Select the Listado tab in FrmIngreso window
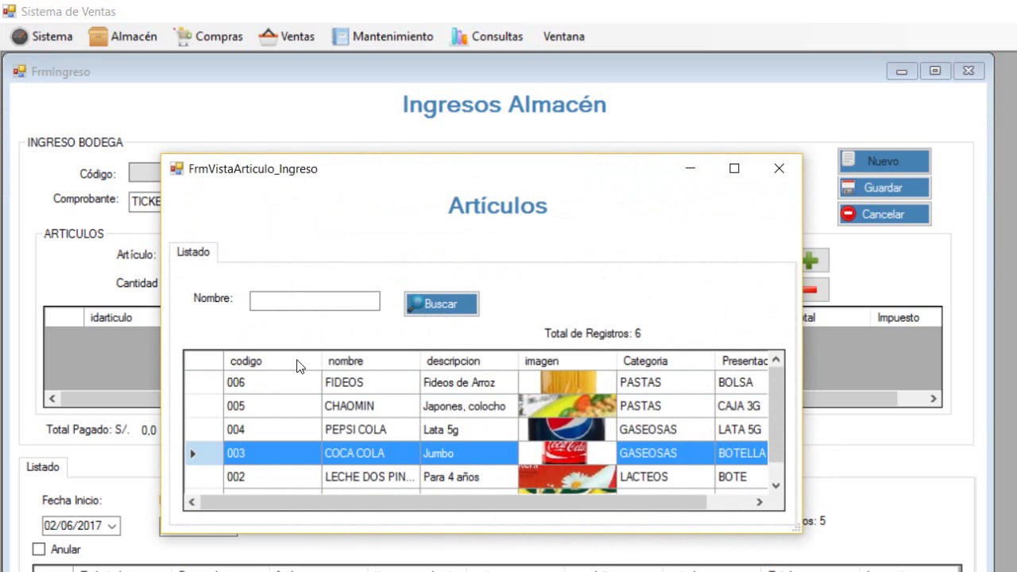 click(x=43, y=467)
